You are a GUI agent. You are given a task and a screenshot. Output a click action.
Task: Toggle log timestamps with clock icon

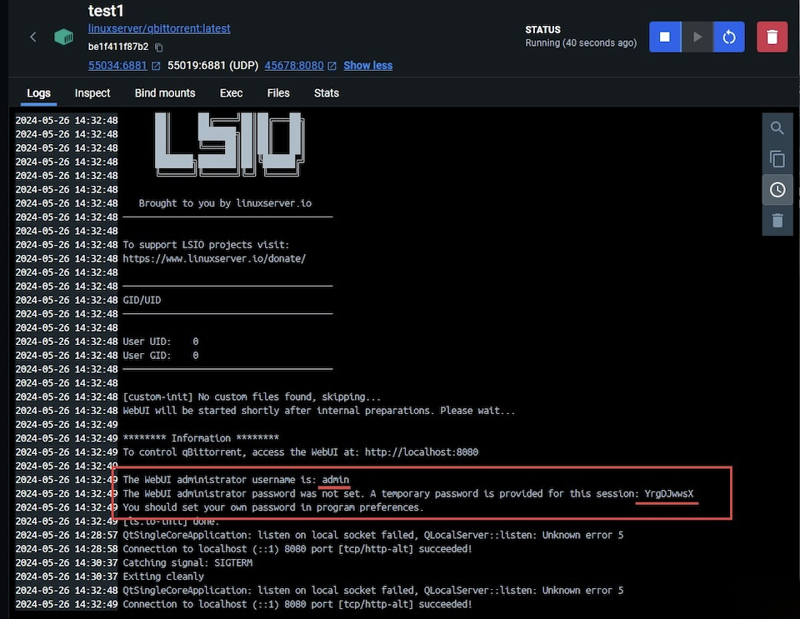[x=777, y=190]
